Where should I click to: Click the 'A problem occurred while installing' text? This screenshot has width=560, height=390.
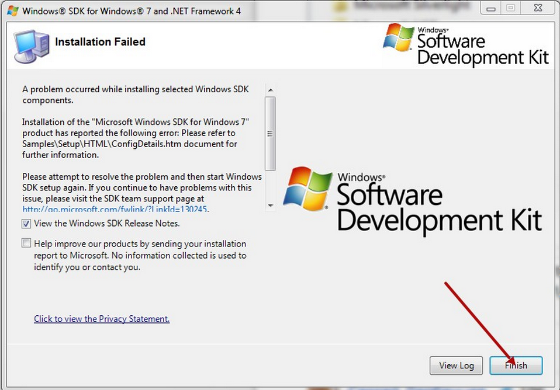tap(136, 95)
